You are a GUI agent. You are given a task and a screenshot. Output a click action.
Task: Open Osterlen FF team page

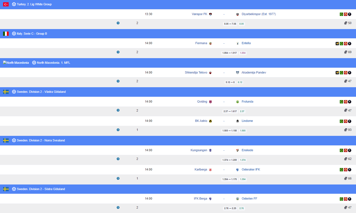point(249,198)
